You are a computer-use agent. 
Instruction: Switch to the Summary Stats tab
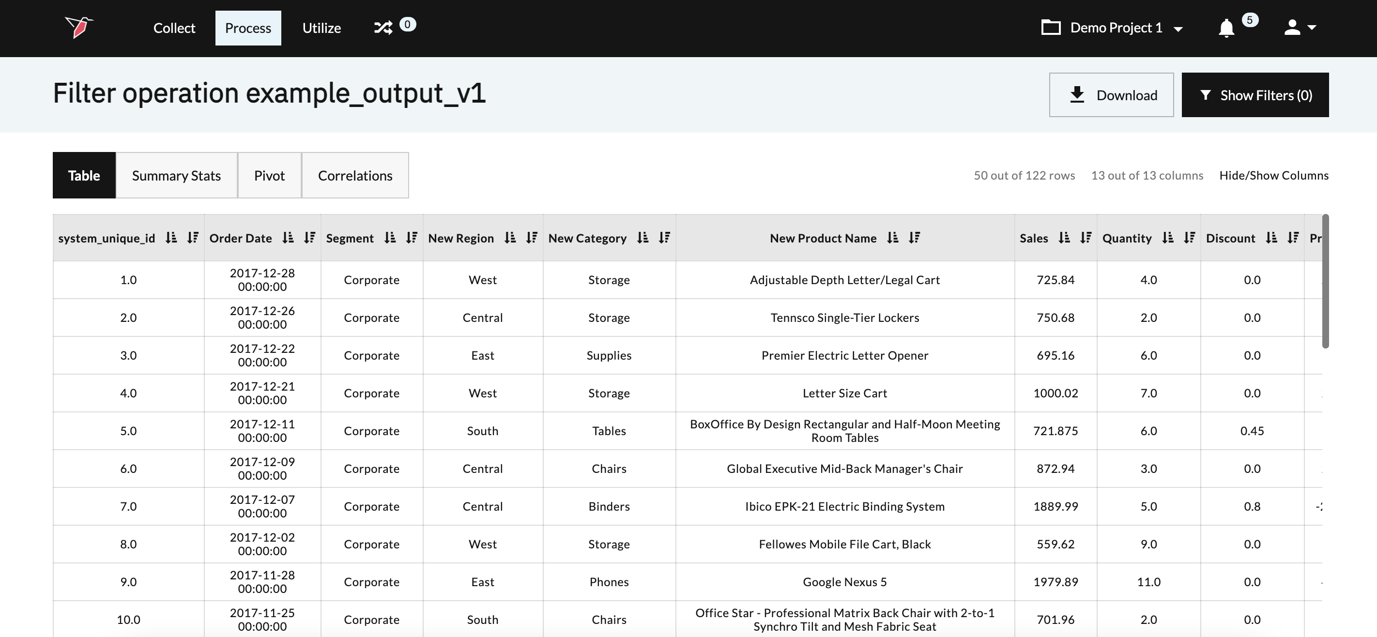point(176,175)
